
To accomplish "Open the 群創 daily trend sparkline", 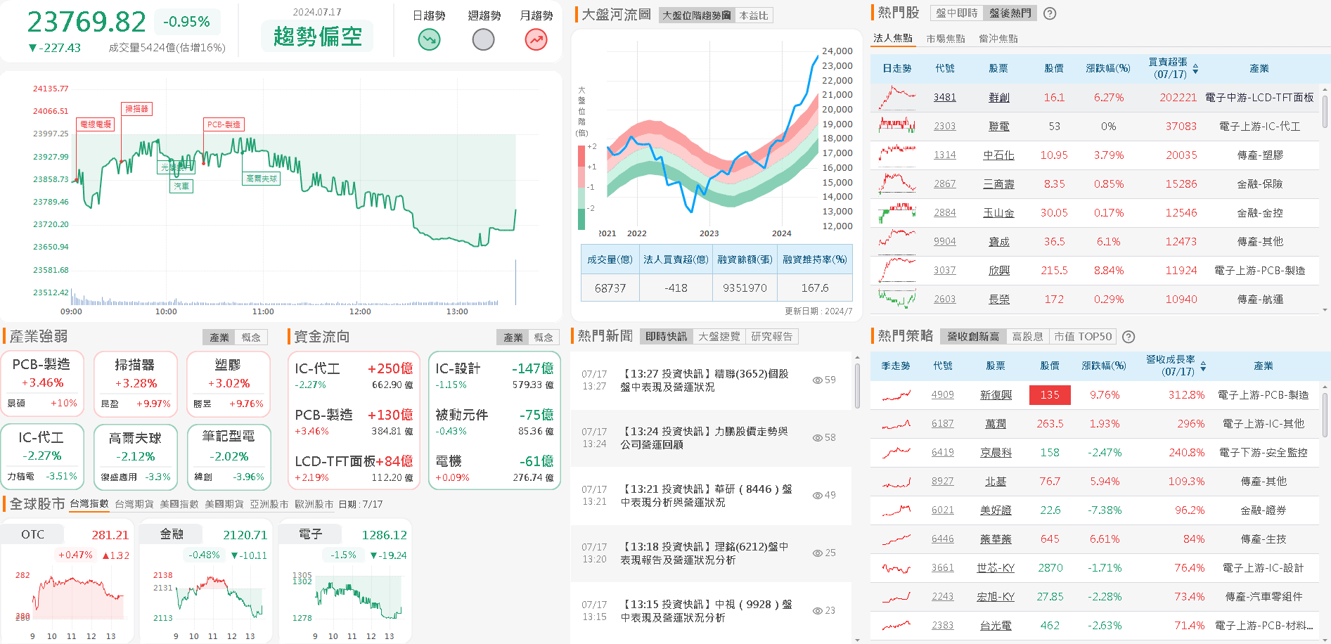I will click(x=897, y=98).
